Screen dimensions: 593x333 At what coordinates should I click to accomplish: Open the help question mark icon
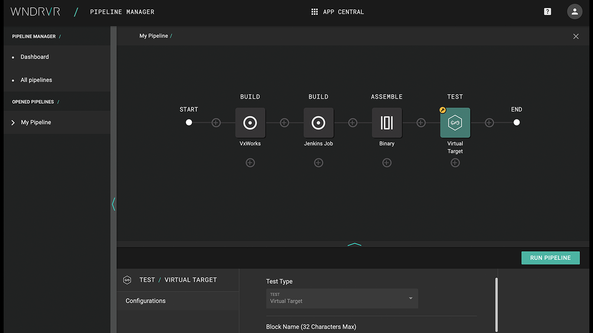(547, 12)
